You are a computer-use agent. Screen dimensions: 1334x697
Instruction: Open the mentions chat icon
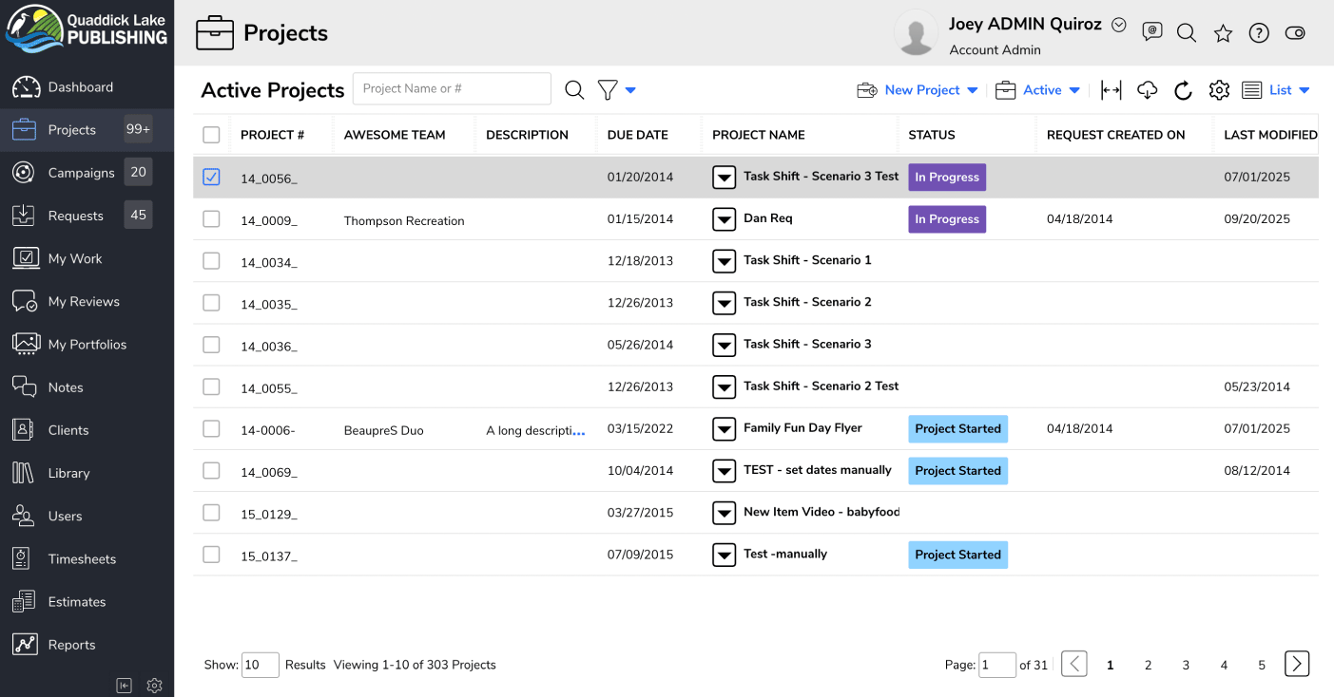[x=1151, y=32]
